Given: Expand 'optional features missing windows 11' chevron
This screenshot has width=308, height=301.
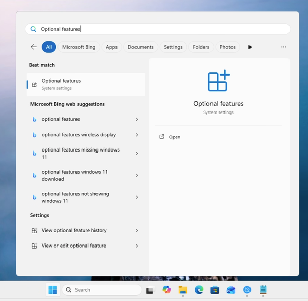Looking at the screenshot, I should pos(137,154).
